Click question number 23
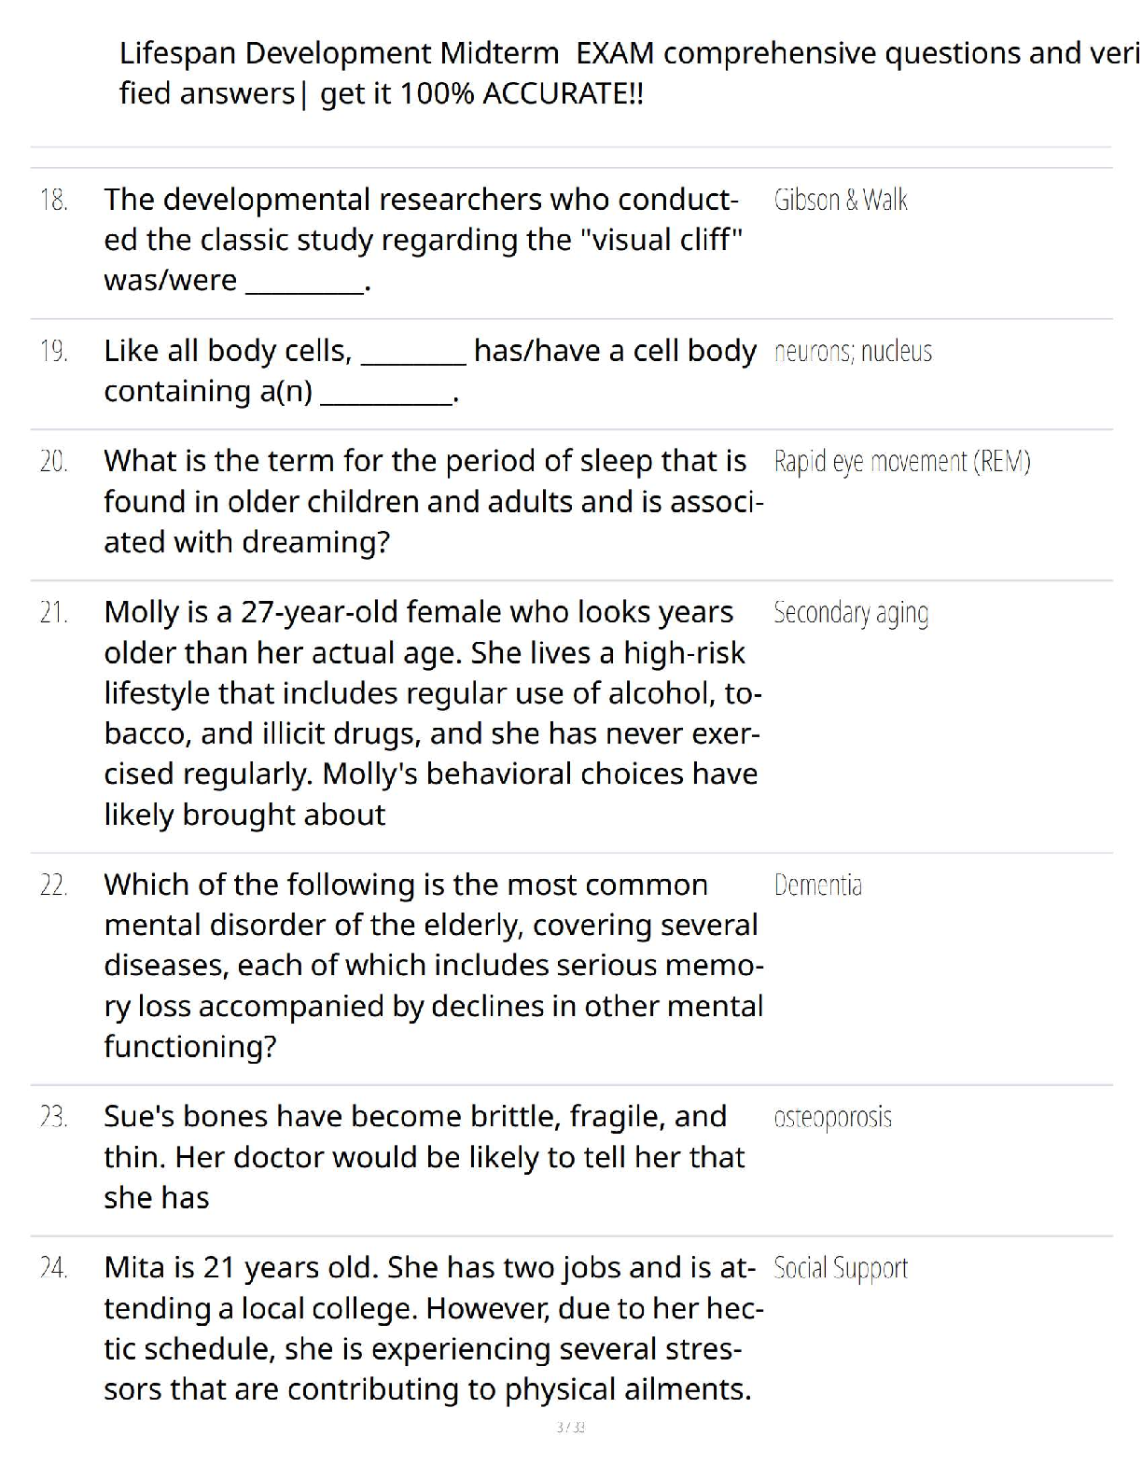The height and width of the screenshot is (1478, 1142). pos(54,1117)
